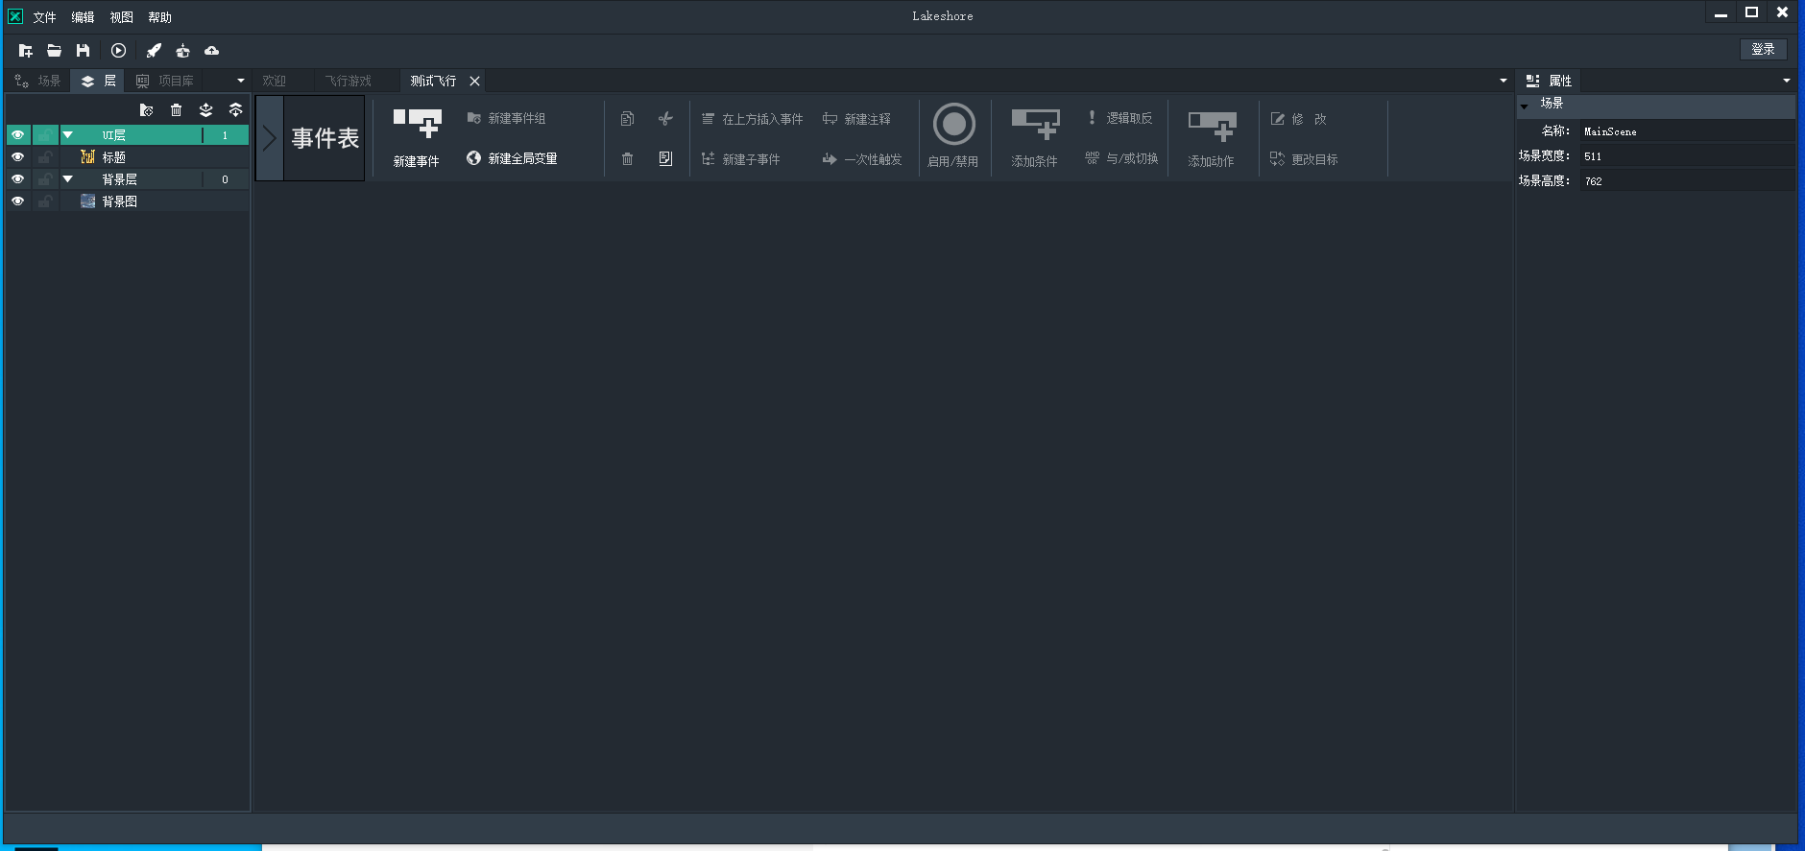Click the 登录 button
Image resolution: width=1805 pixels, height=851 pixels.
click(x=1763, y=49)
